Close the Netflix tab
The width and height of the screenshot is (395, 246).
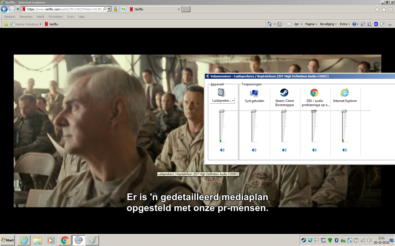coord(179,9)
